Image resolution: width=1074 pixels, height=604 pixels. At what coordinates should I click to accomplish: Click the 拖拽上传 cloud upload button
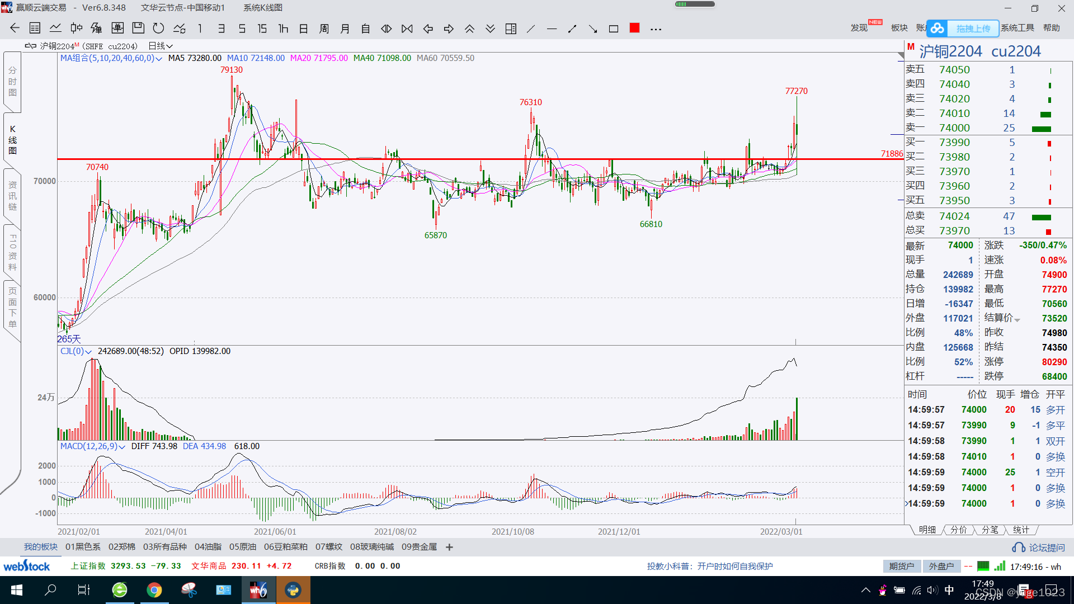point(963,29)
